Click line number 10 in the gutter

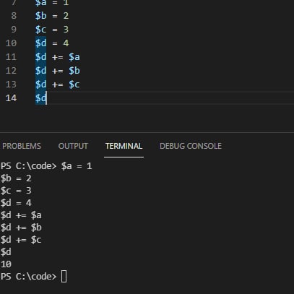tap(11, 43)
